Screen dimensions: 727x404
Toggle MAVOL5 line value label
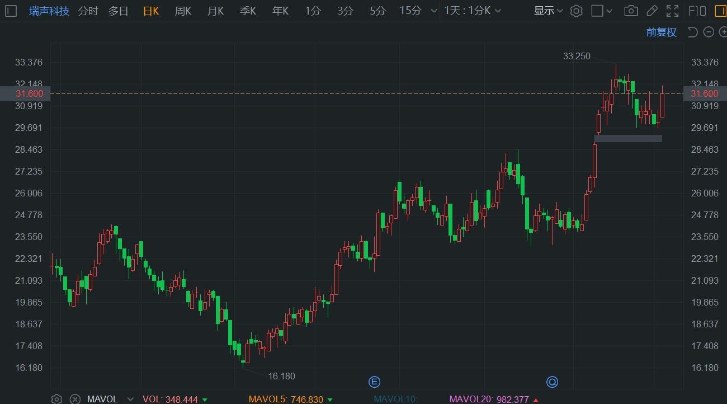[290, 399]
